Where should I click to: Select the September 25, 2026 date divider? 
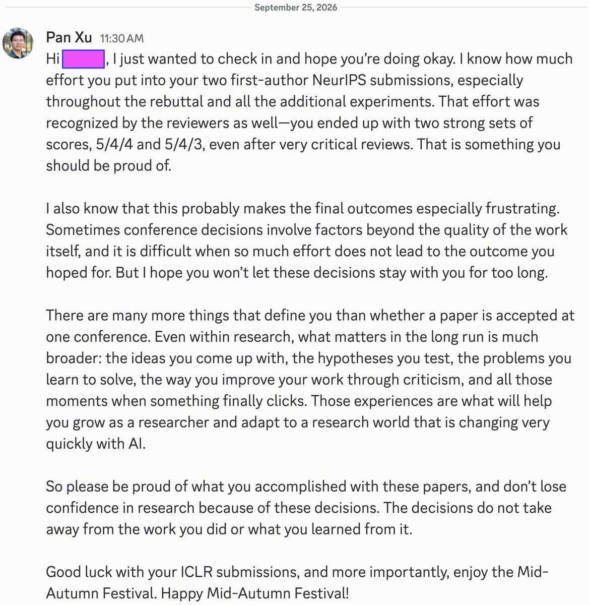point(295,8)
